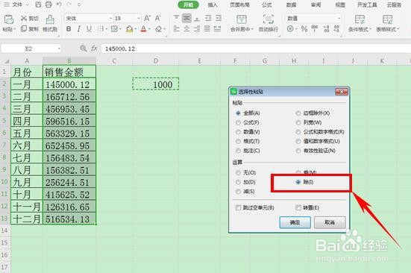Expand the Paste (粘贴) dropdown arrow

(15, 29)
